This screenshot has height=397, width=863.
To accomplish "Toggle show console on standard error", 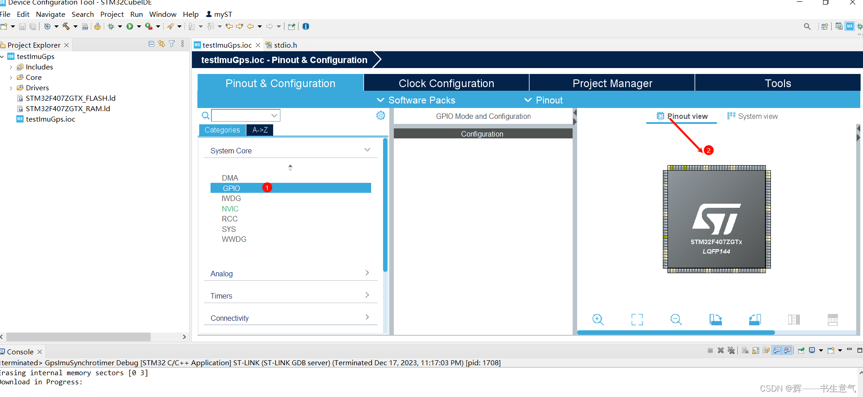I will pos(787,350).
